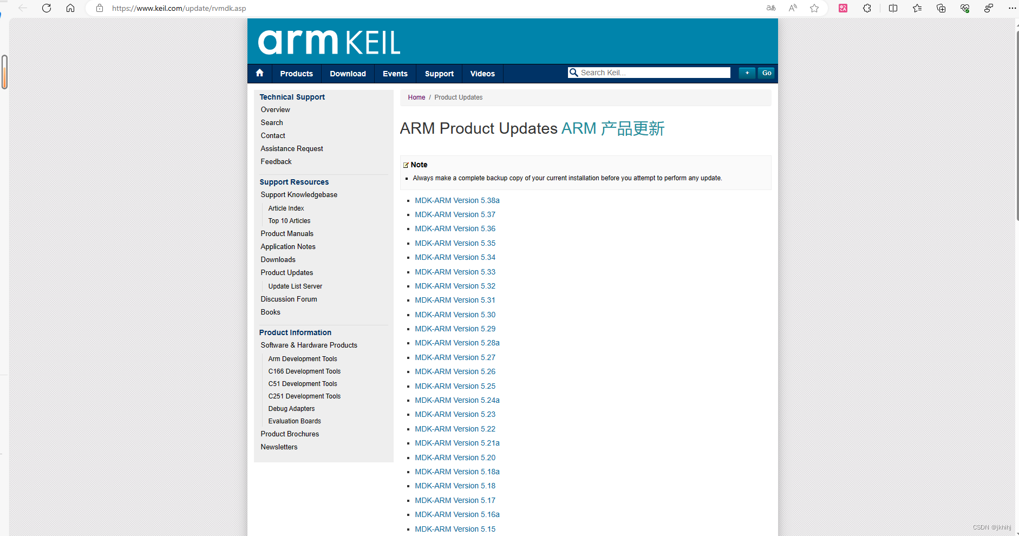Toggle the pink translator extension icon

[x=843, y=8]
